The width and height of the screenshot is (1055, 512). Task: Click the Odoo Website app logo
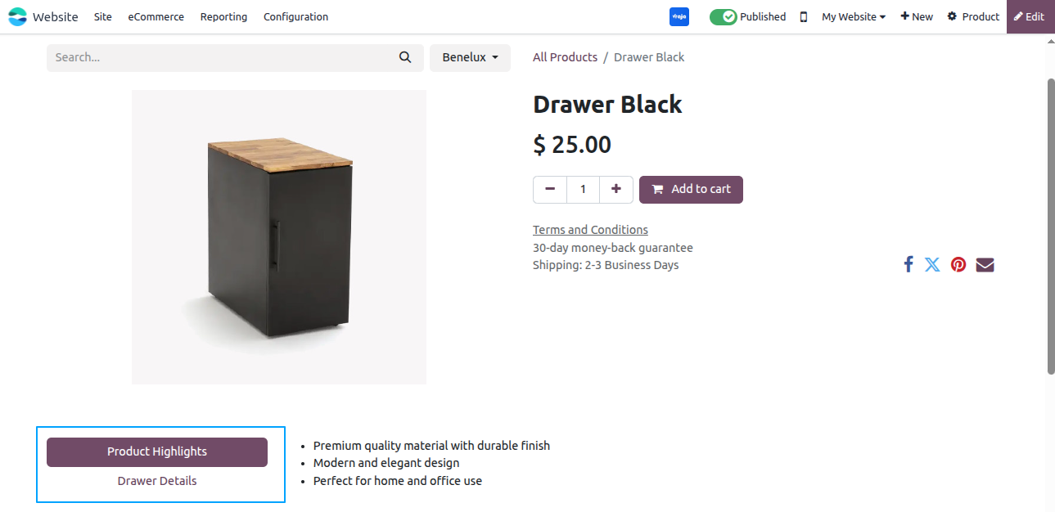tap(17, 16)
